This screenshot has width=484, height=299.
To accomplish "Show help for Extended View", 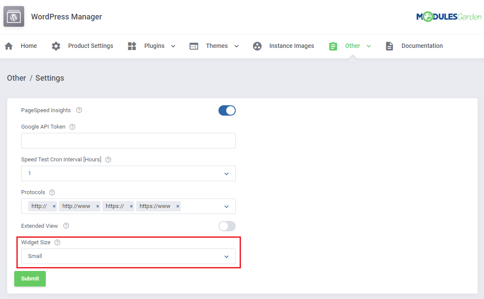I will click(x=66, y=226).
